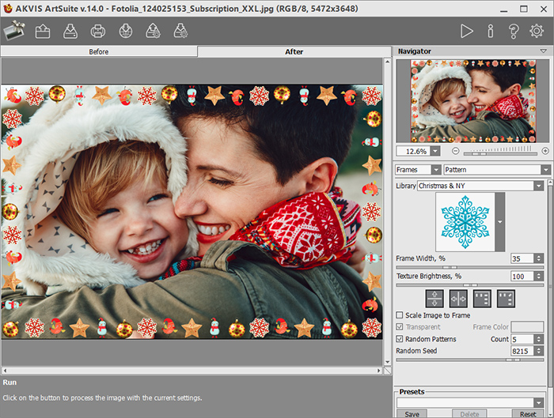Click the Random Seed slider

click(x=469, y=360)
